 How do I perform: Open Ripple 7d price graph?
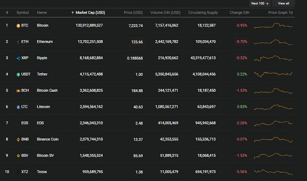coord(273,59)
